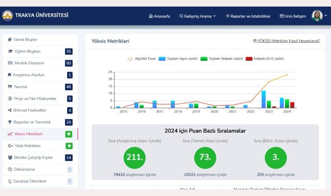331x196 pixels.
Task: Click the 259 araştırmacı içinde text
Action: coord(276,174)
